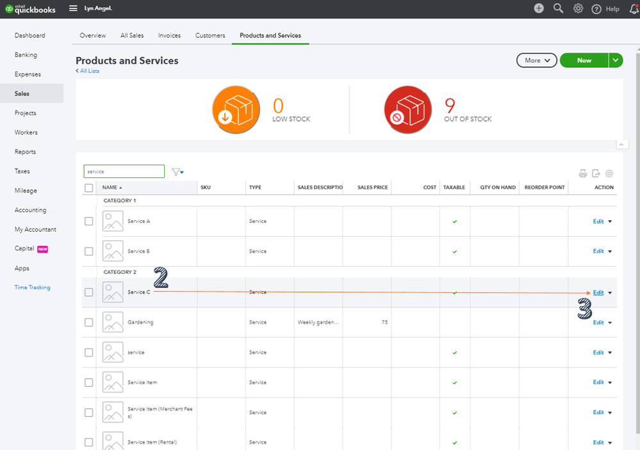The height and width of the screenshot is (450, 640).
Task: Open the Time Tracking link
Action: pos(32,287)
